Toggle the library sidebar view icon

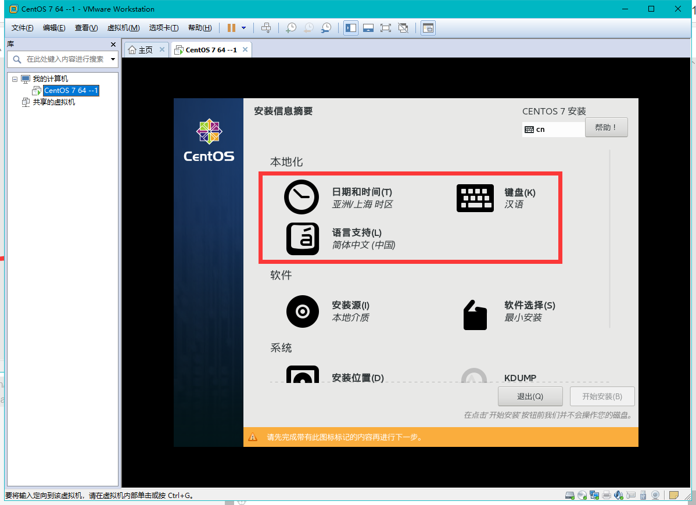(351, 28)
